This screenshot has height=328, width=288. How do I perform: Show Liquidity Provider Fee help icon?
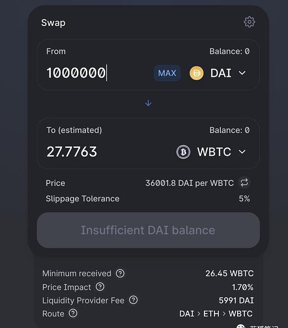pyautogui.click(x=133, y=300)
